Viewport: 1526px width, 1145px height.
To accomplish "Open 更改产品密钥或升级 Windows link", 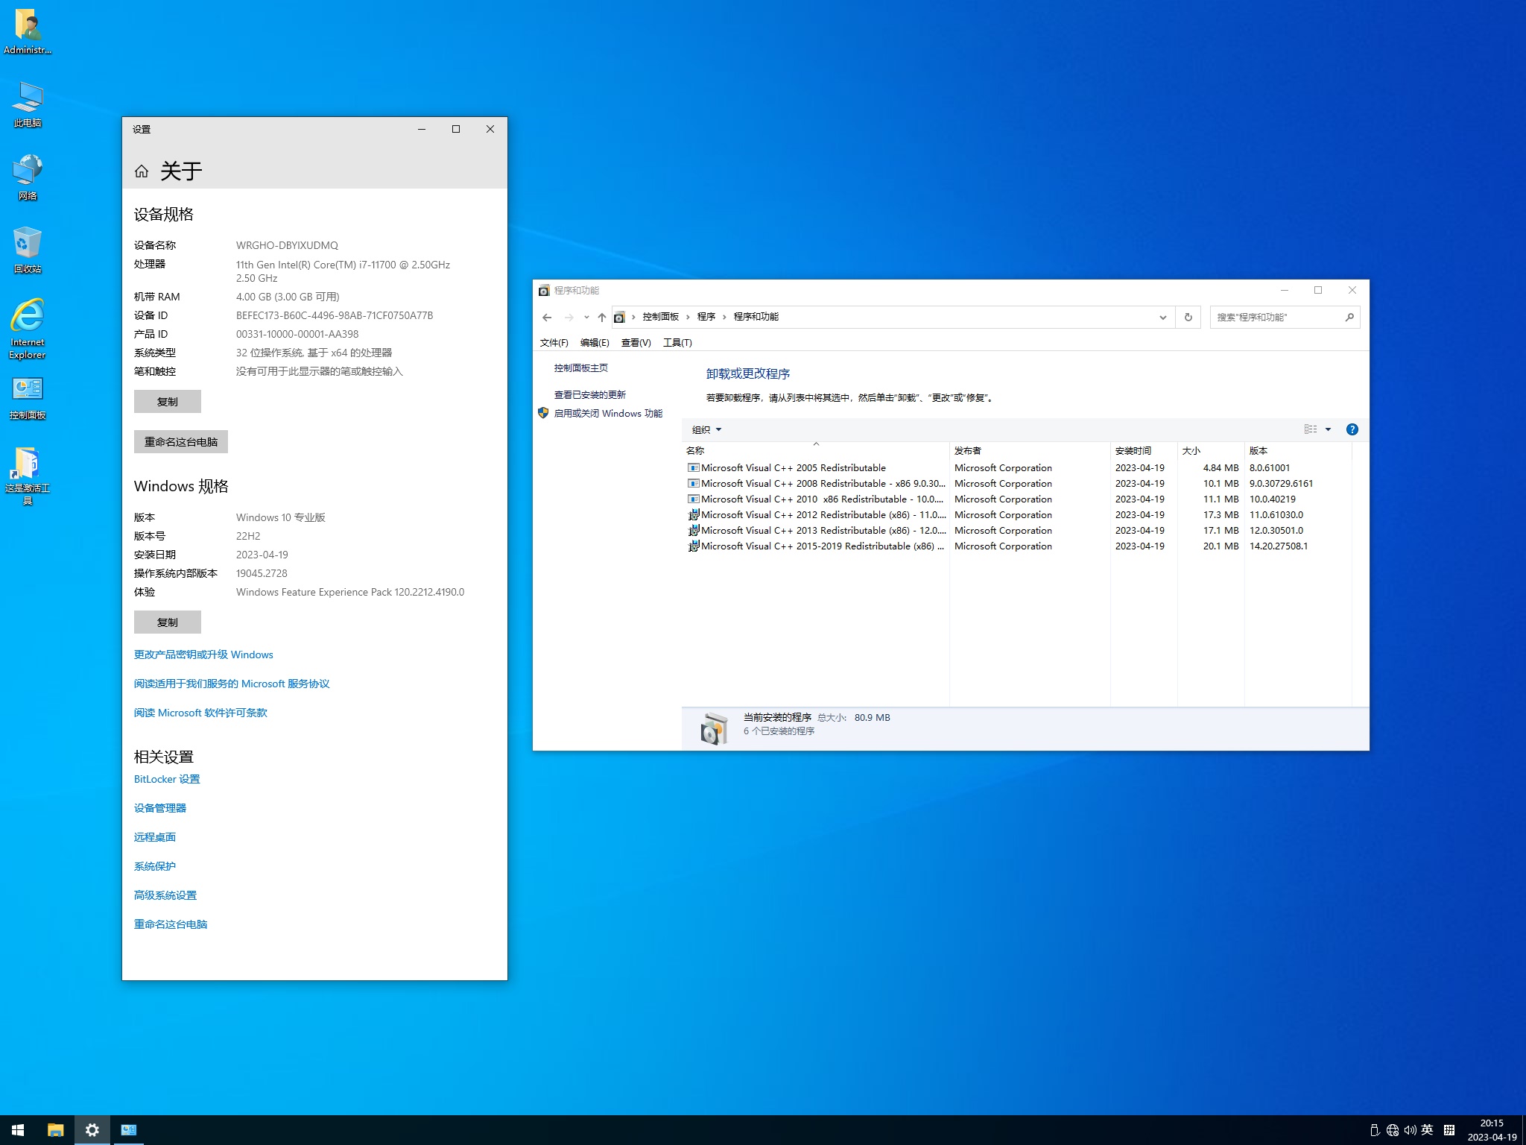I will click(x=203, y=654).
